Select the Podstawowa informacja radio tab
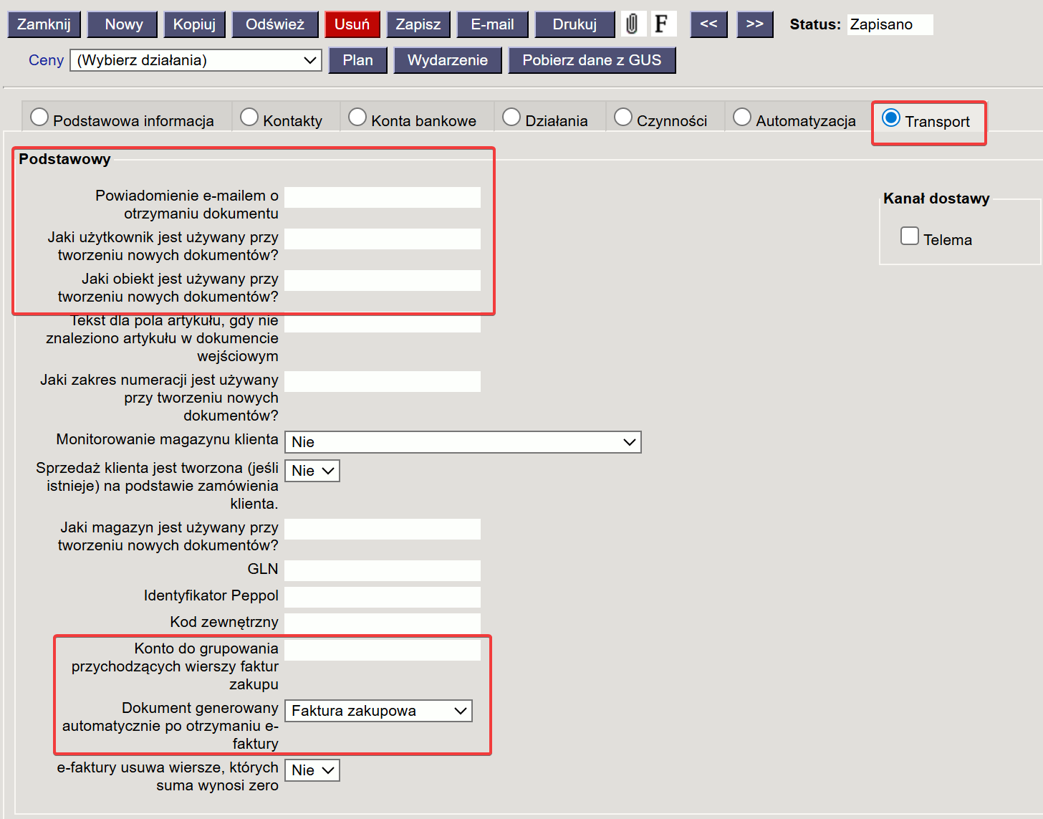 (40, 118)
